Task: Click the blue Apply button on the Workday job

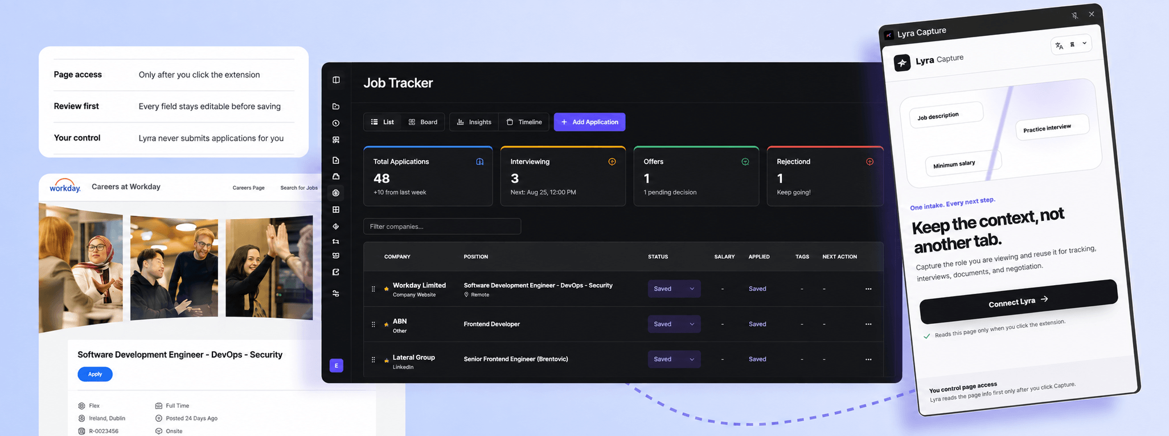Action: [95, 375]
